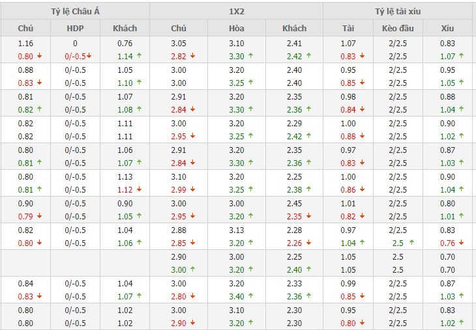Select the Tỷ lệ Châu Á header
Screen dimensions: 476x330
75,11
